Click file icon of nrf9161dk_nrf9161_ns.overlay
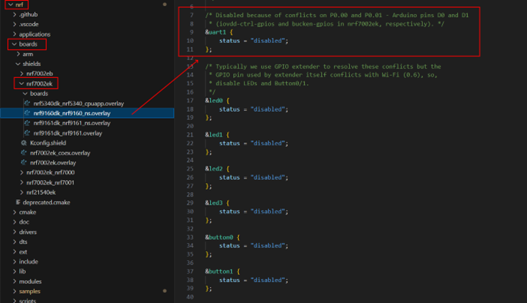The height and width of the screenshot is (303, 527). [27, 123]
